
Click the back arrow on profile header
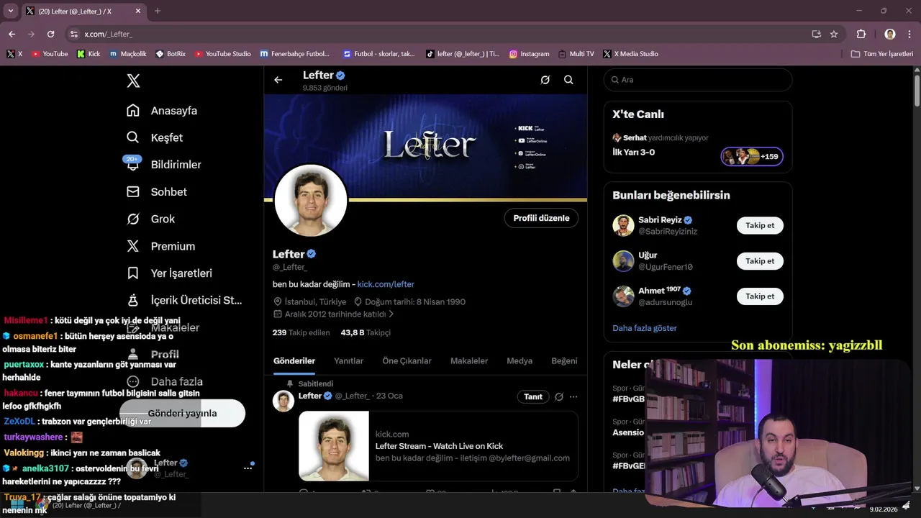coord(278,80)
